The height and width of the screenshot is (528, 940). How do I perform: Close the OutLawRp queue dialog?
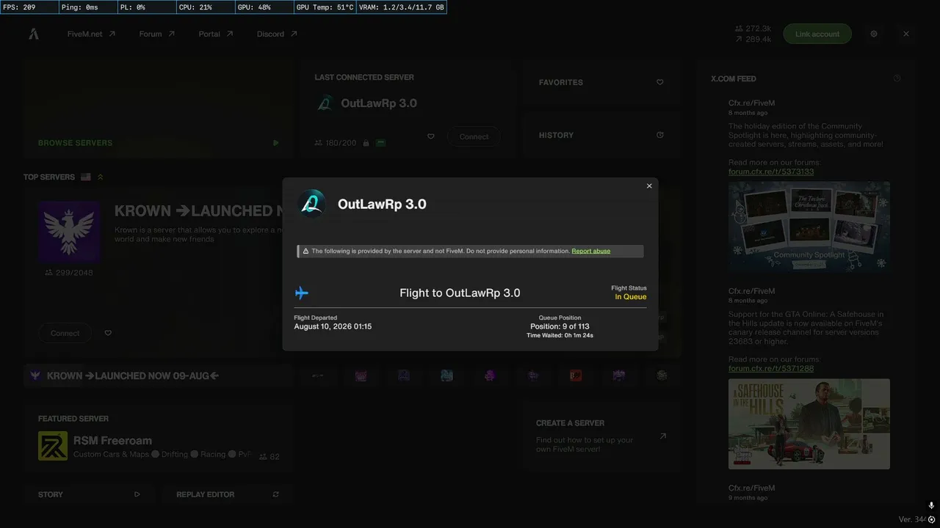point(649,186)
